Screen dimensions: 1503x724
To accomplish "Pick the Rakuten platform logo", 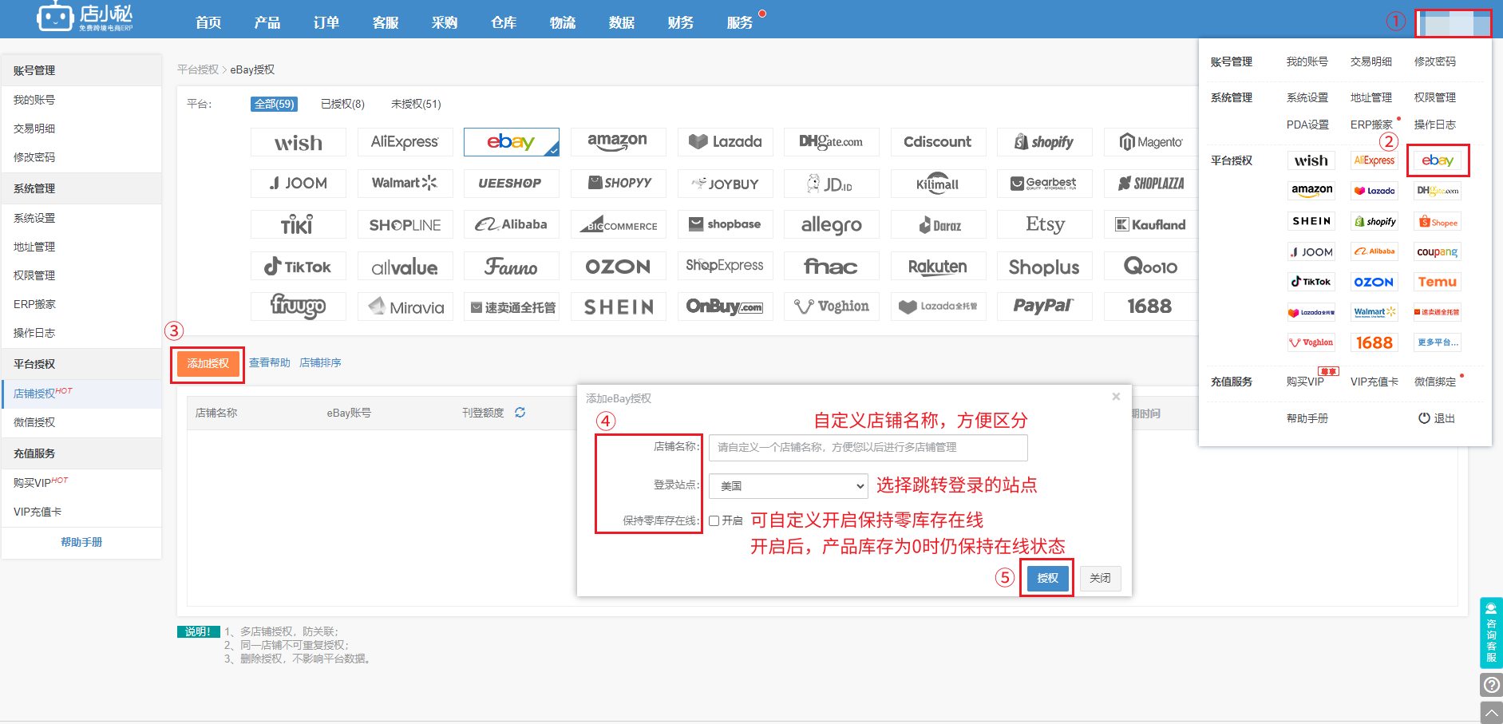I will click(x=938, y=266).
